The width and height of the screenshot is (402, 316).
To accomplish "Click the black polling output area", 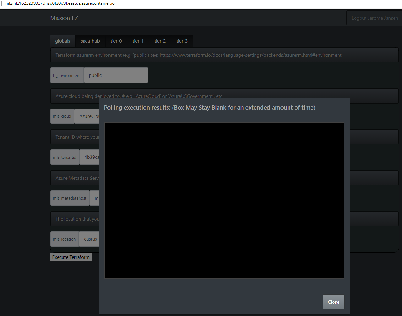I will [x=224, y=200].
